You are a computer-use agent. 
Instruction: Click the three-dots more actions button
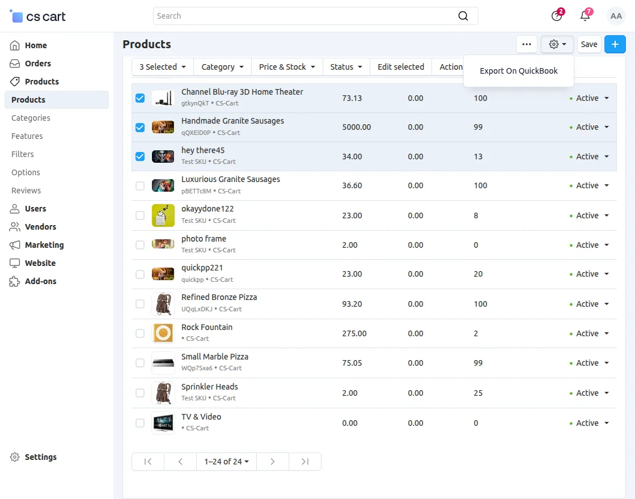pyautogui.click(x=527, y=44)
